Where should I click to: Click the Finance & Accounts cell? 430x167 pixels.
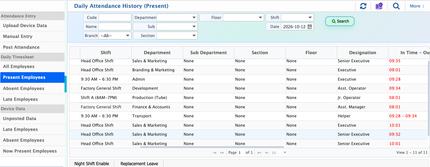(x=157, y=107)
